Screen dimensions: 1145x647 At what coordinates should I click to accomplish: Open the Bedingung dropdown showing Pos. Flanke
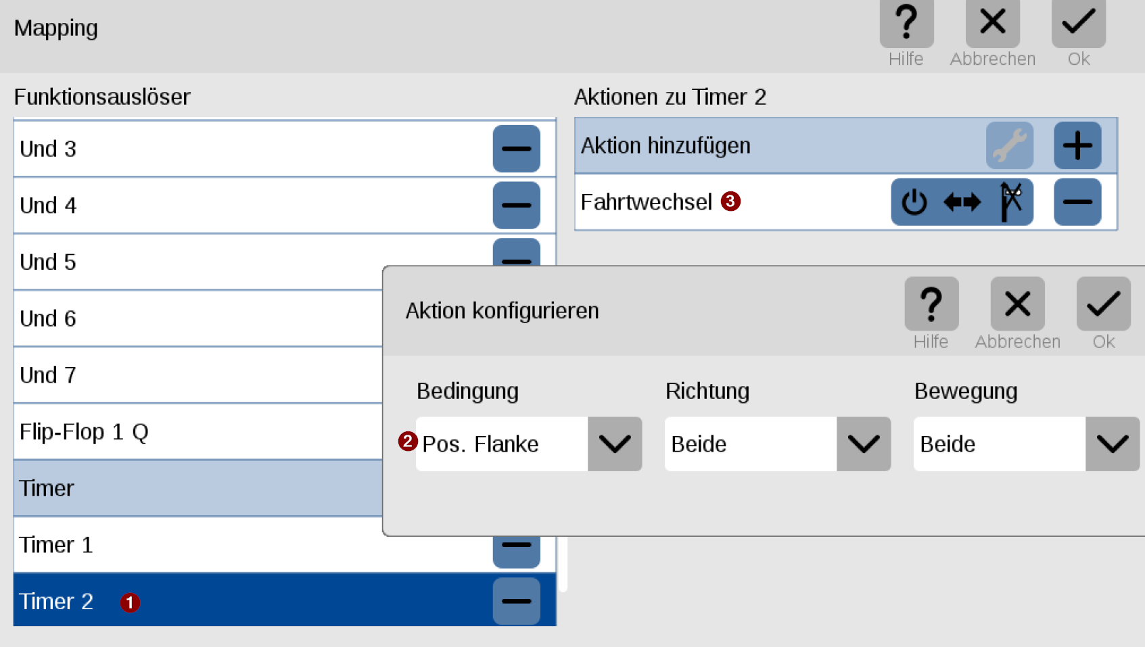coord(529,444)
